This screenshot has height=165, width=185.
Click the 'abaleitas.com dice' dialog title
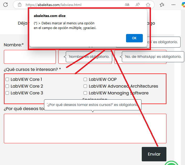pyautogui.click(x=50, y=16)
